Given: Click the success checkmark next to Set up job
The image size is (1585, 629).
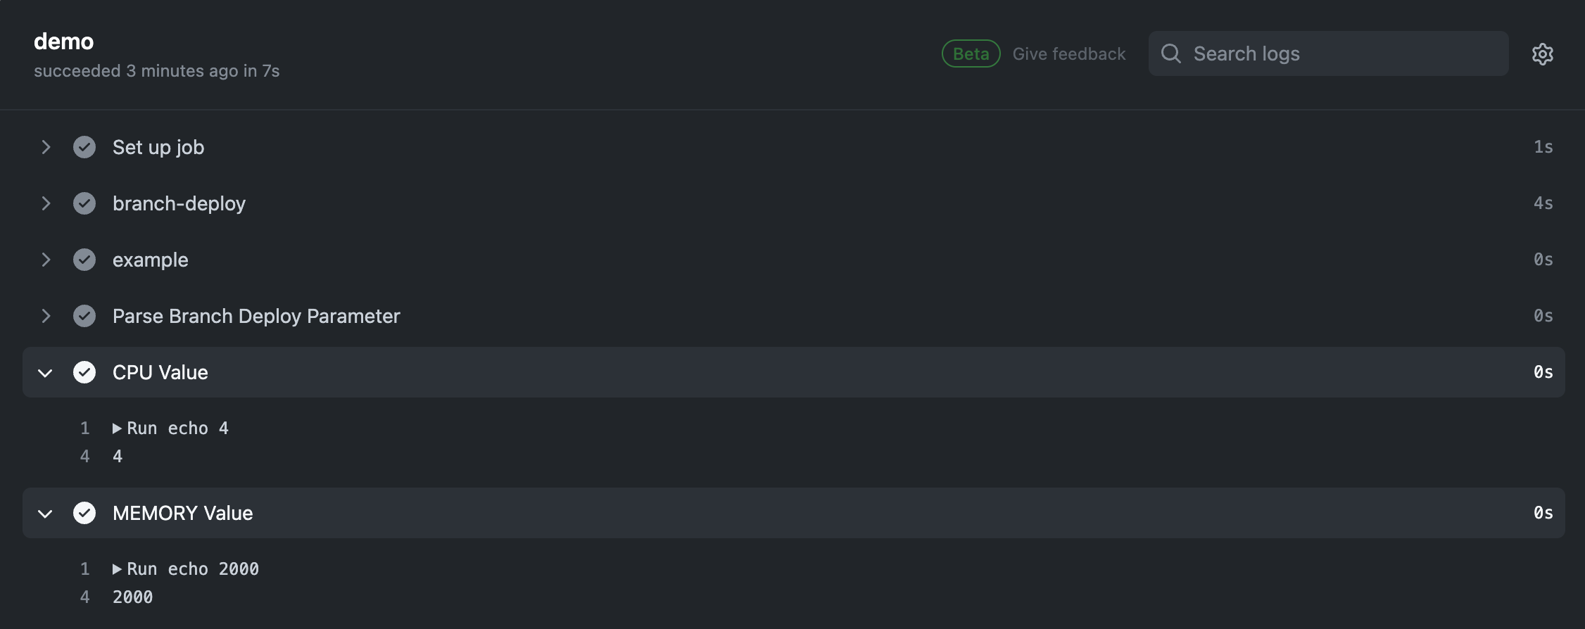Looking at the screenshot, I should pyautogui.click(x=84, y=147).
